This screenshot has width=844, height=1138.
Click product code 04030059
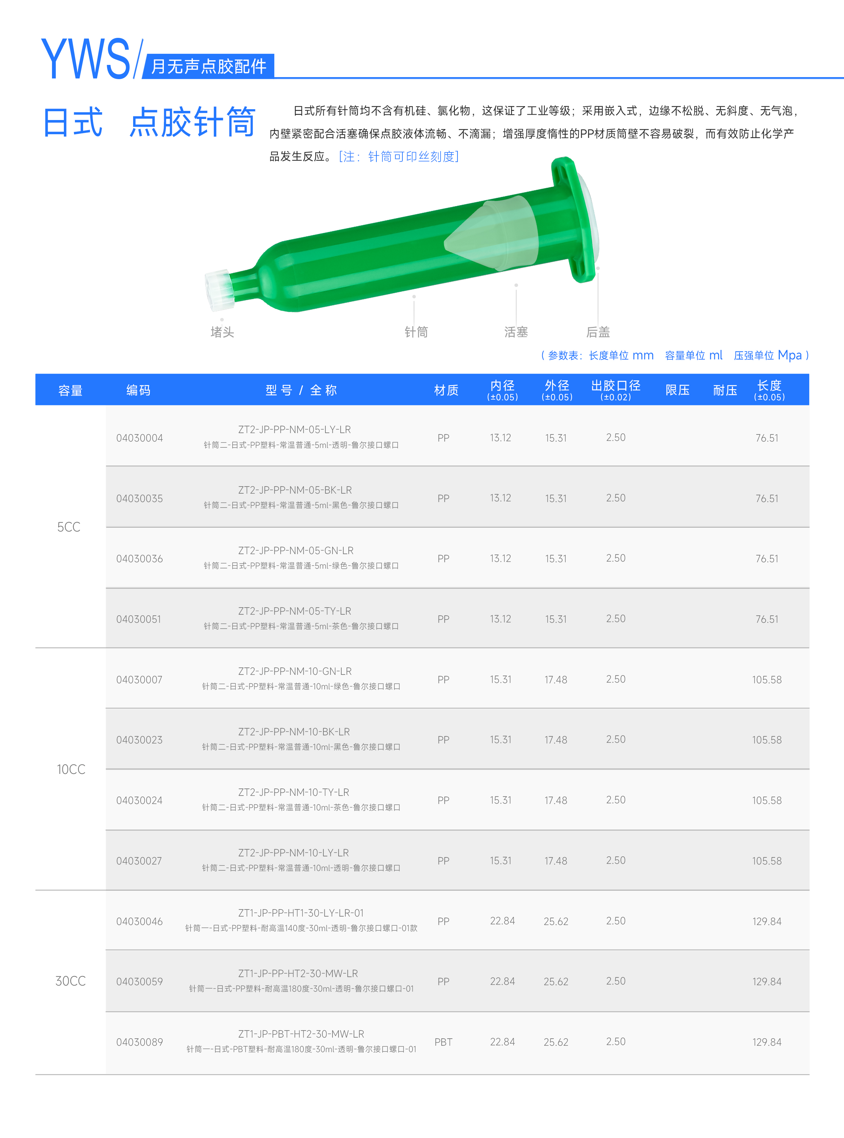point(140,981)
